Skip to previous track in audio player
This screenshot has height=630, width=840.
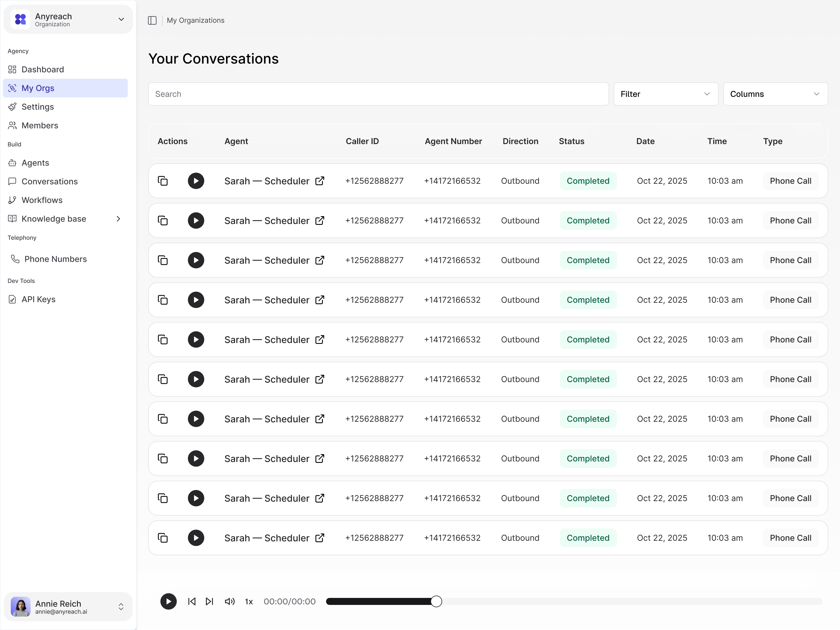coord(192,601)
